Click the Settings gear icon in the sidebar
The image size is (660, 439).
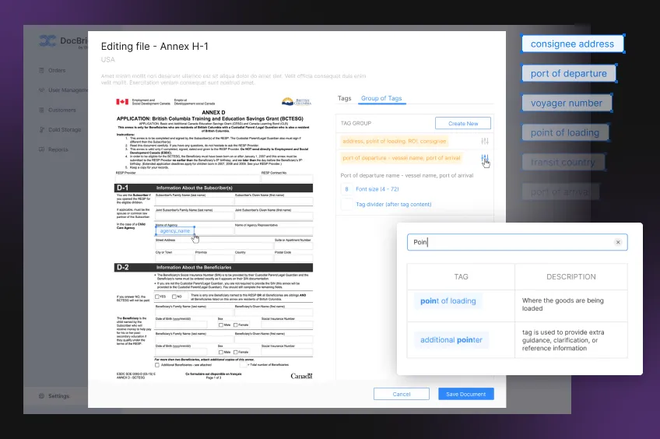[41, 396]
